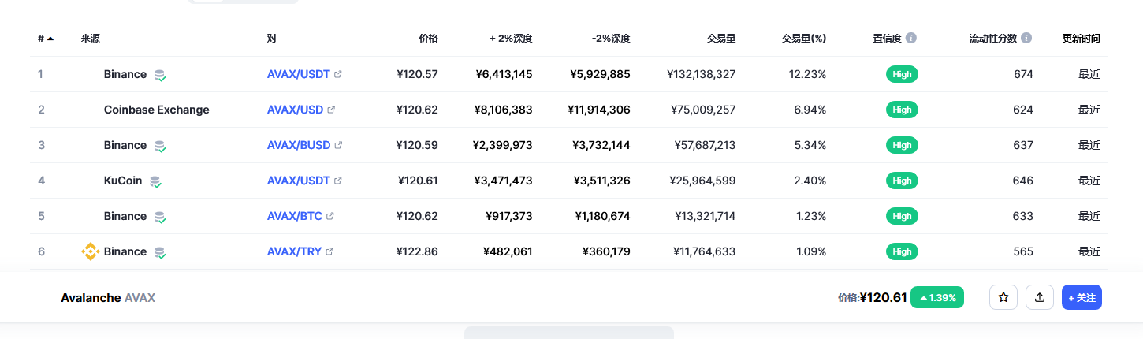The width and height of the screenshot is (1143, 339).
Task: Click external link icon beside AVAX/TRY
Action: (329, 251)
